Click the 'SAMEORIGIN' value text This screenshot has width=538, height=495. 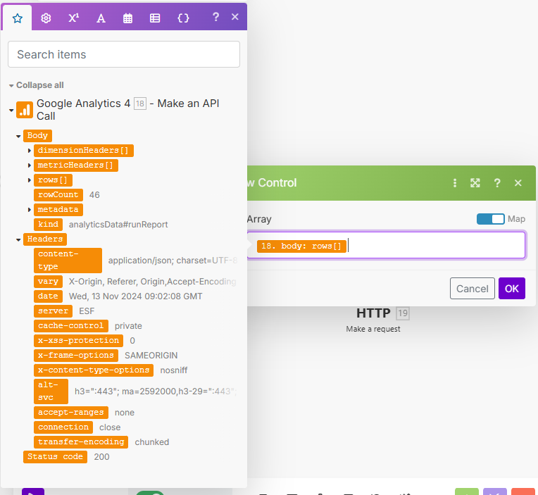click(151, 356)
